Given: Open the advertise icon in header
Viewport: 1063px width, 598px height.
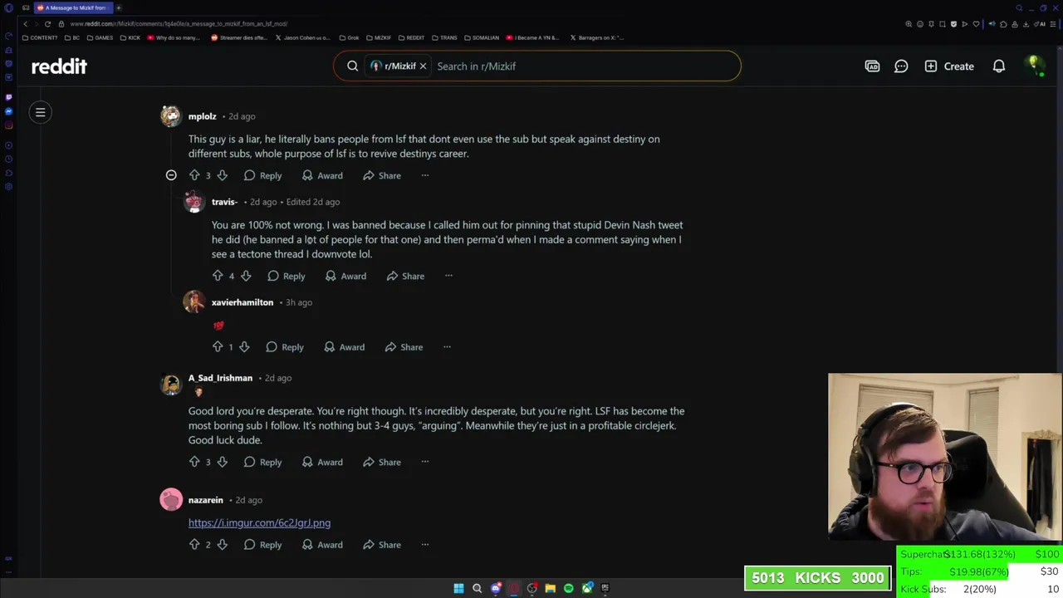Looking at the screenshot, I should 872,66.
